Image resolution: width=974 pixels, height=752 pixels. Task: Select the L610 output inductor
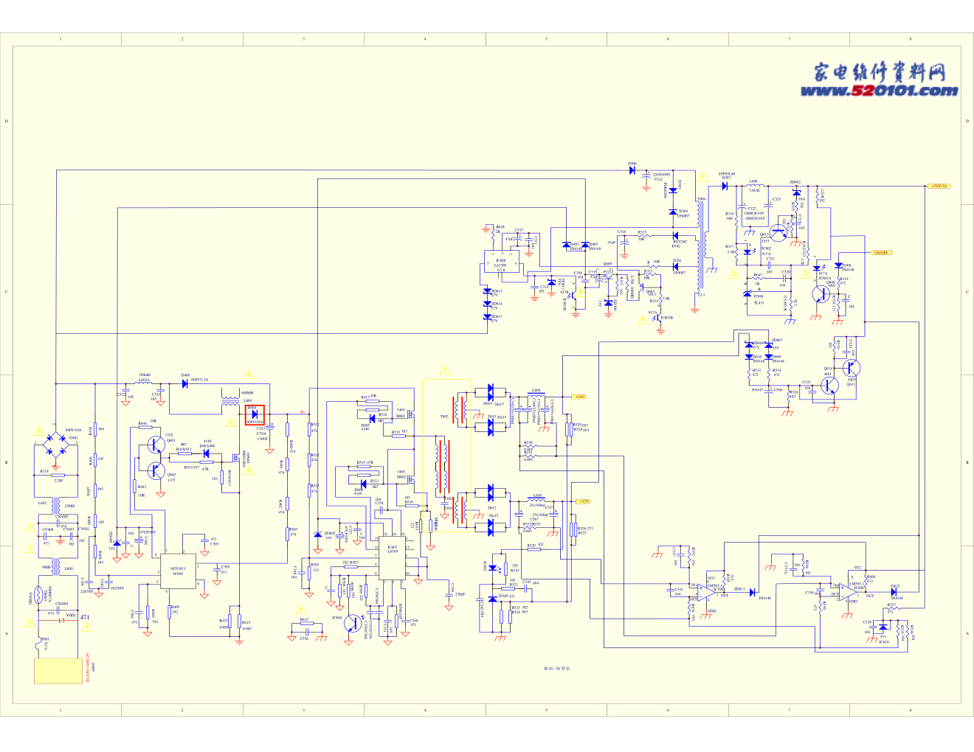coord(536,501)
